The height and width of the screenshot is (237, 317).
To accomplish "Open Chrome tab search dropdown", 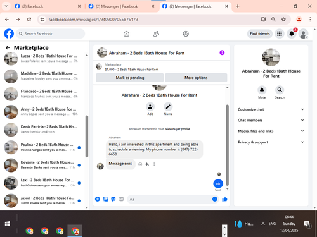I will click(6, 6).
